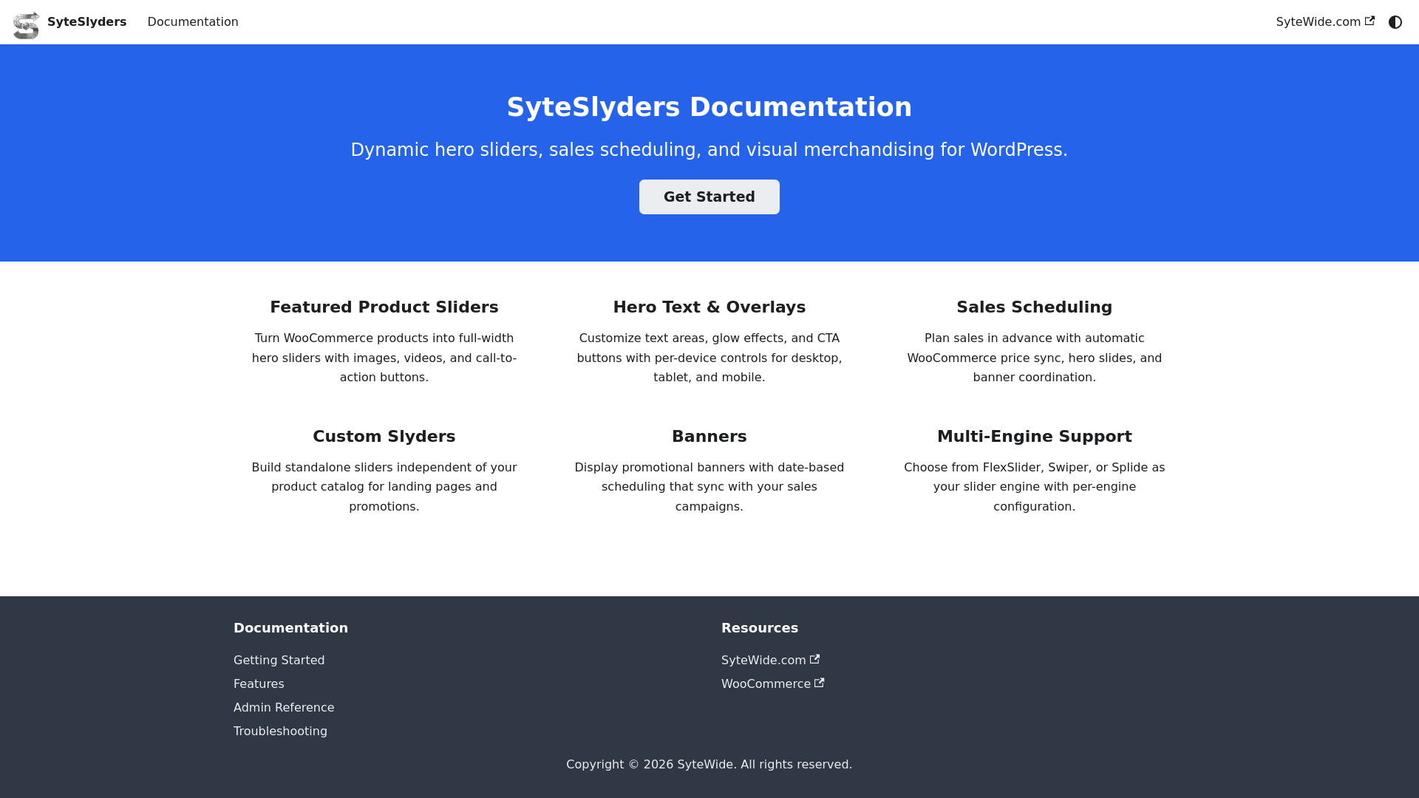This screenshot has width=1419, height=798.
Task: Click the Get Started button
Action: (709, 197)
